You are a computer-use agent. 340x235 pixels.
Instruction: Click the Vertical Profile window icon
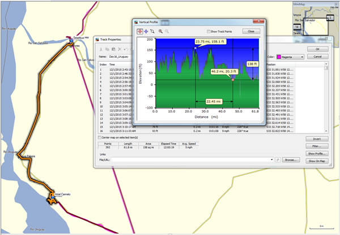click(136, 22)
